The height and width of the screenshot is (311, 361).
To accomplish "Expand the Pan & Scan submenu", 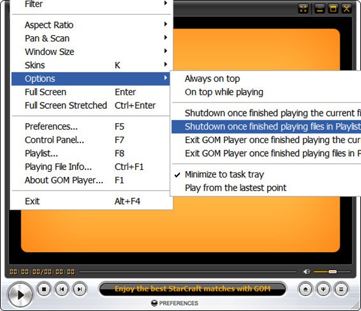I will click(91, 38).
